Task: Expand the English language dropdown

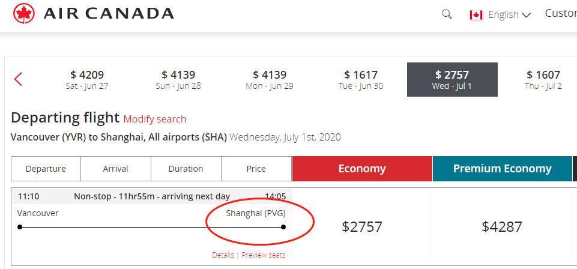Action: [509, 15]
